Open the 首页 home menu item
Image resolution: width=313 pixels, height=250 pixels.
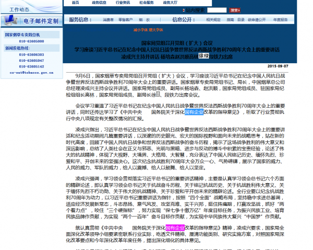click(x=75, y=3)
